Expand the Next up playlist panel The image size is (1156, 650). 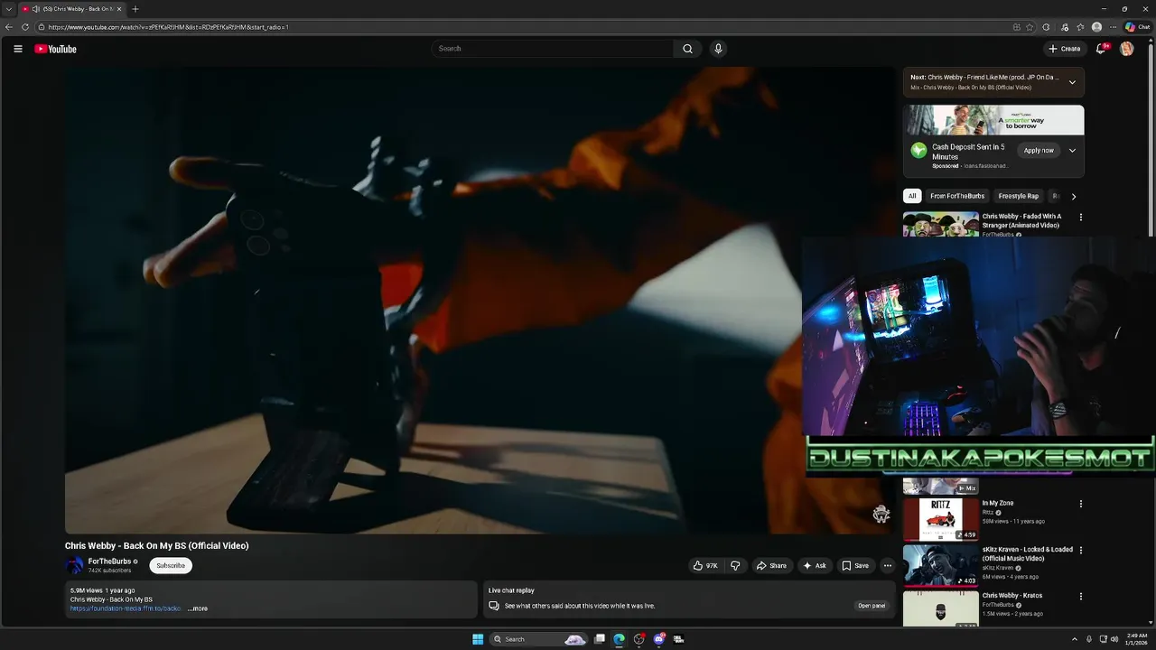click(1072, 82)
